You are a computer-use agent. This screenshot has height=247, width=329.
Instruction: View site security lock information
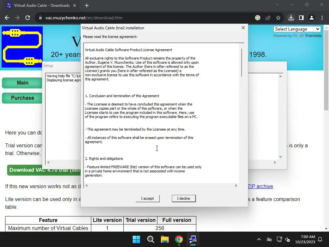pyautogui.click(x=40, y=18)
